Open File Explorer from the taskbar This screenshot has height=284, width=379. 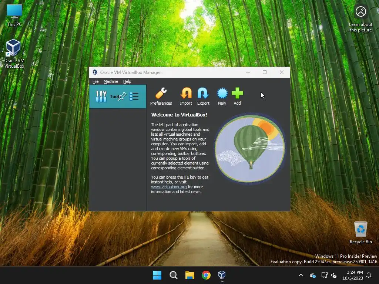click(x=190, y=275)
